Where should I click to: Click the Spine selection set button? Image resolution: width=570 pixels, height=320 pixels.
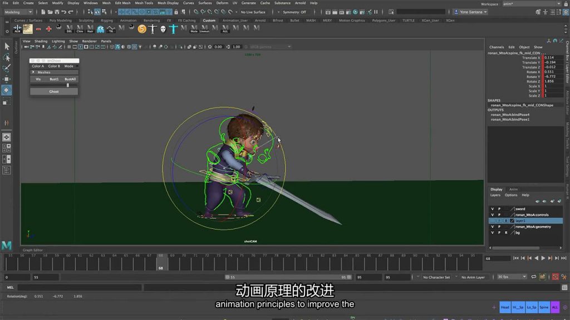(544, 307)
